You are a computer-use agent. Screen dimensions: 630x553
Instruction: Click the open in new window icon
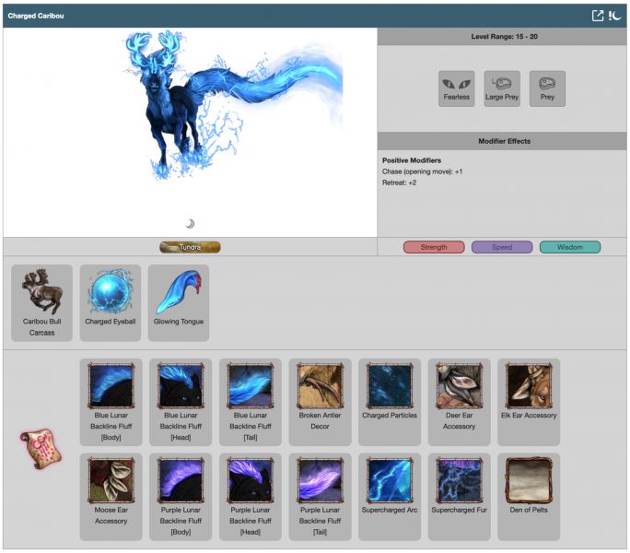pos(598,16)
